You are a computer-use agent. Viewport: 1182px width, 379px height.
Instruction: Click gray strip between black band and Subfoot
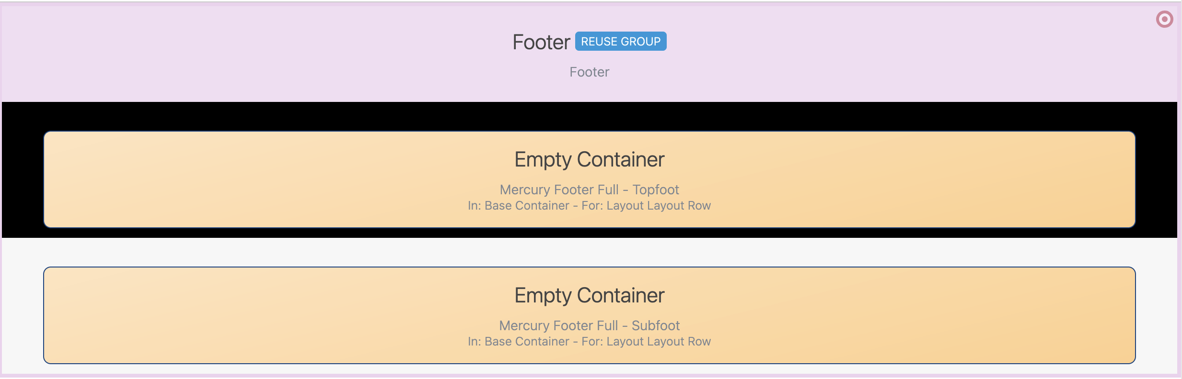589,252
